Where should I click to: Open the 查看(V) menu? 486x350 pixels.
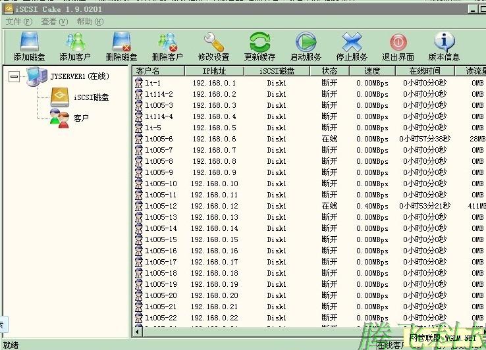point(55,22)
